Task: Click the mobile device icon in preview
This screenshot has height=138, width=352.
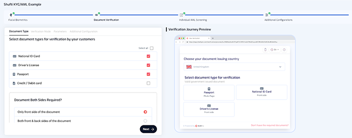Action: pos(265,50)
